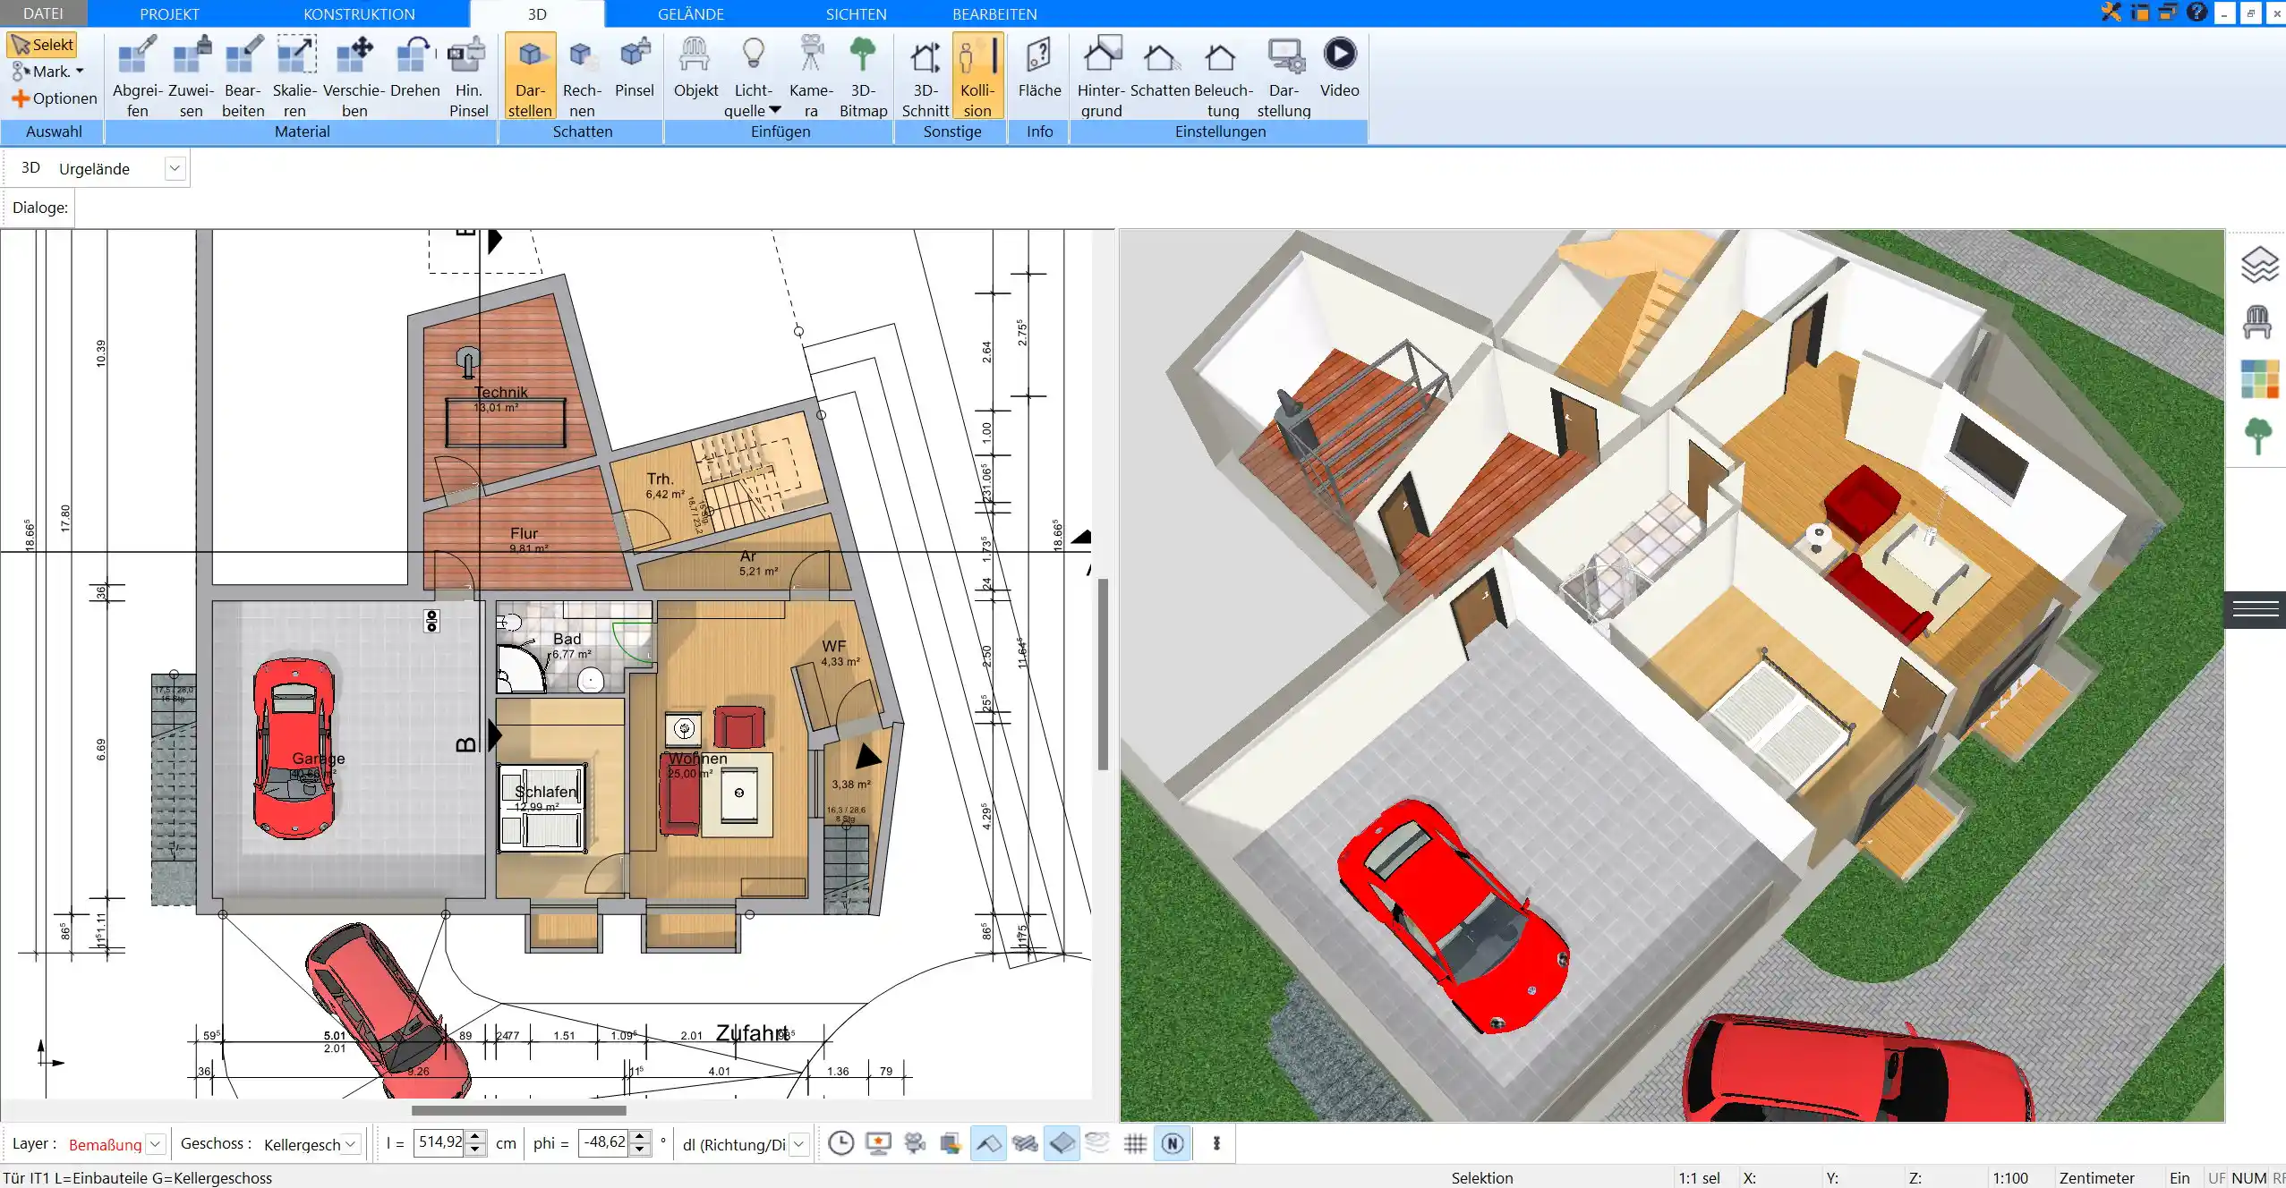Increase length value with up stepper
The height and width of the screenshot is (1188, 2286).
coord(476,1137)
